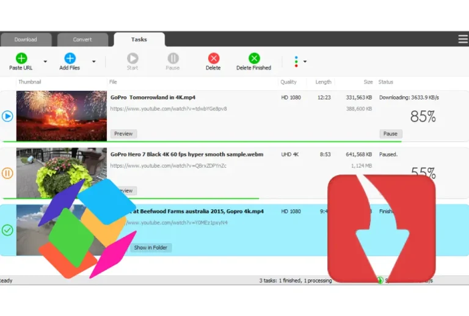469x316 pixels.
Task: Open the hamburger menu in title bar
Action: pyautogui.click(x=463, y=39)
